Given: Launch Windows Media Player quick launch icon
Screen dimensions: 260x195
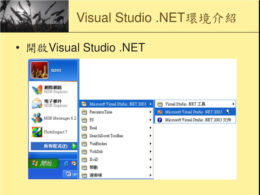Looking at the screenshot, I should 74,164.
